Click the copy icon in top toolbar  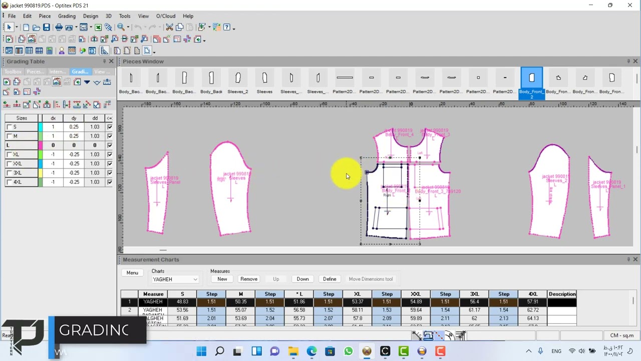179,27
